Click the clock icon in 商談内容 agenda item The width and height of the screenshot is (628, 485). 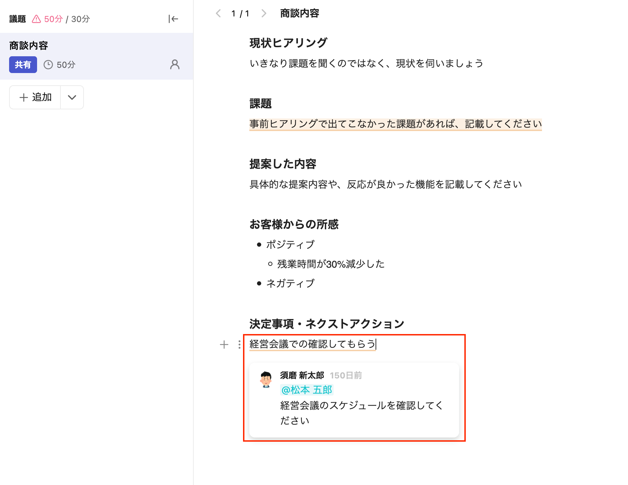coord(48,65)
